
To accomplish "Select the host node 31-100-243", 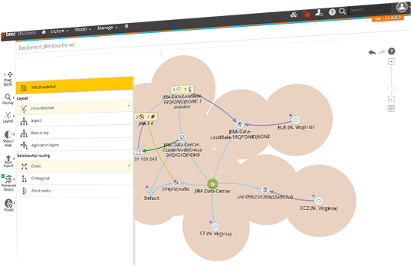I will (x=138, y=152).
